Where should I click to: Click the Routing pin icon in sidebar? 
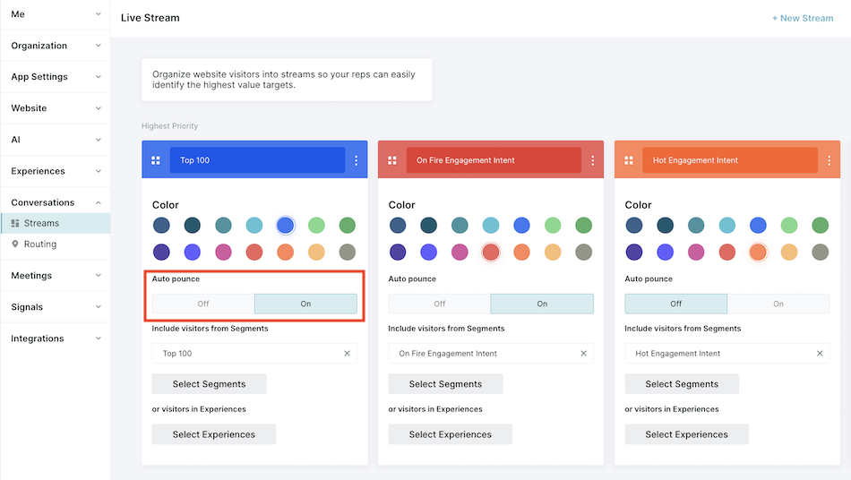pos(15,244)
